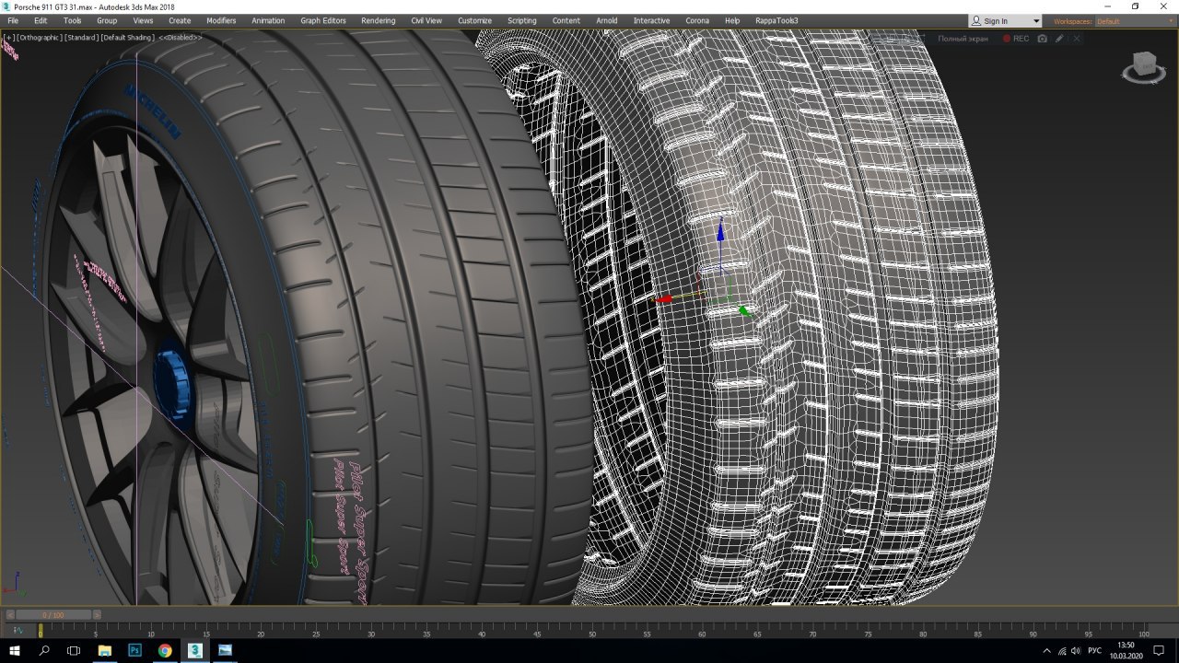The image size is (1179, 663).
Task: Click the viewport [+] general menu label
Action: click(8, 38)
